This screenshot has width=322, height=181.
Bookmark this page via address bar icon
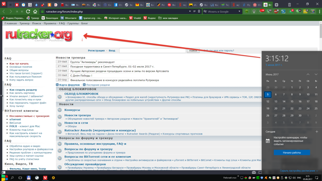click(x=199, y=12)
